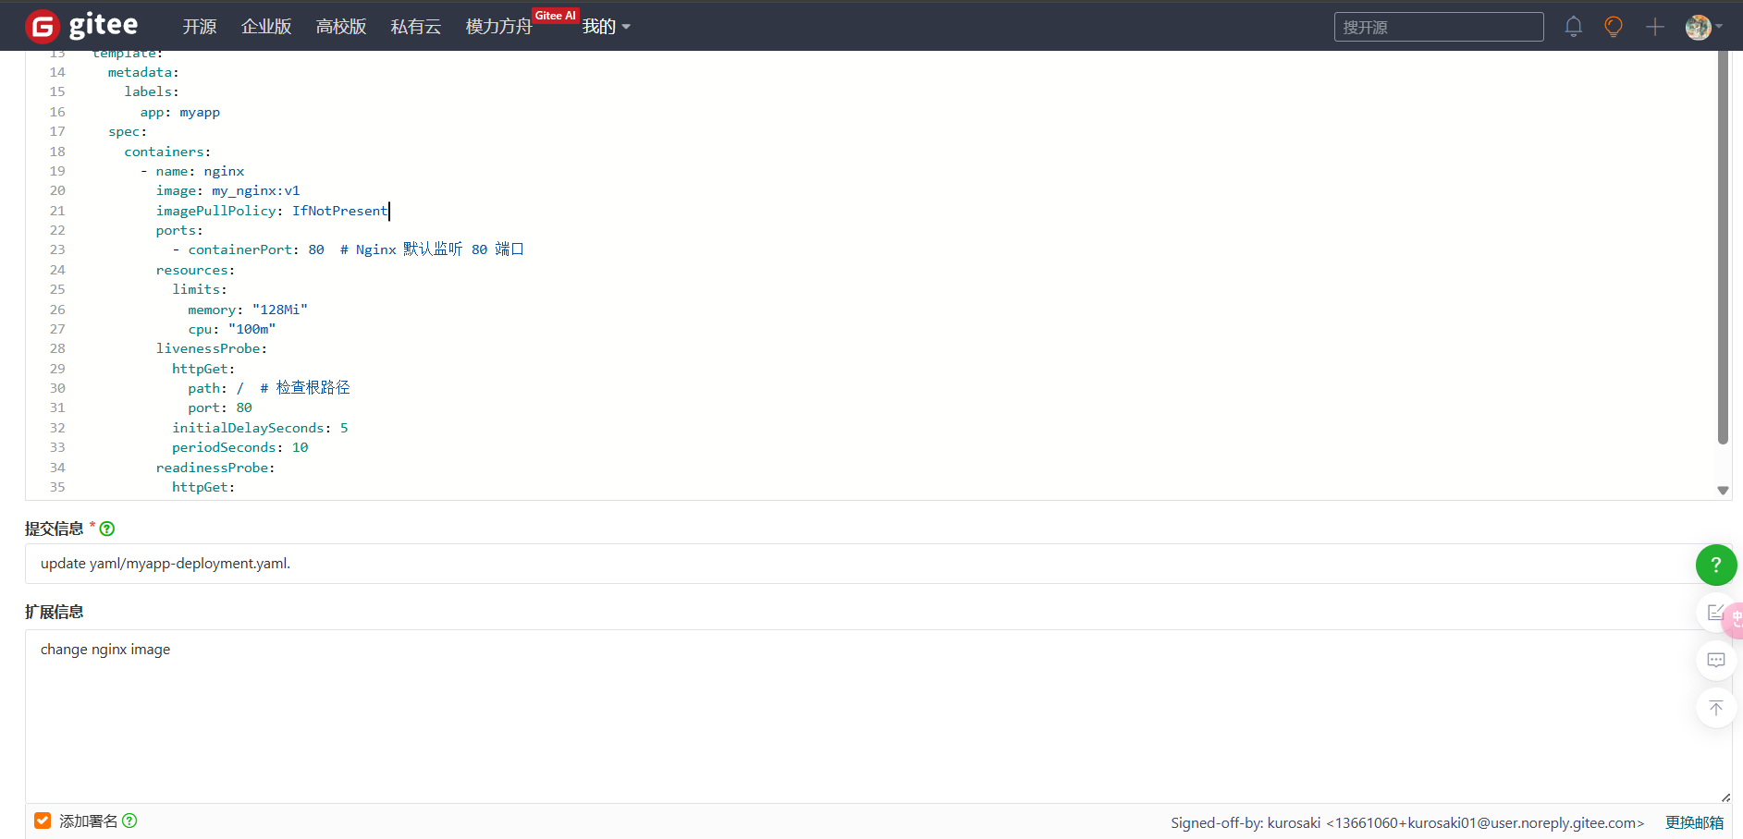The width and height of the screenshot is (1743, 839).
Task: Go to the 开源 navigation item
Action: 200,27
